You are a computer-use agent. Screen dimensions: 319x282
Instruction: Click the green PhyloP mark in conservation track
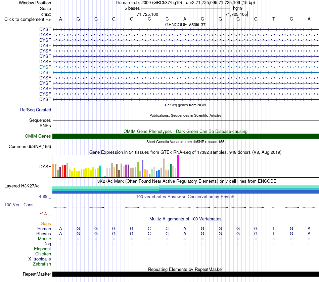(x=273, y=207)
